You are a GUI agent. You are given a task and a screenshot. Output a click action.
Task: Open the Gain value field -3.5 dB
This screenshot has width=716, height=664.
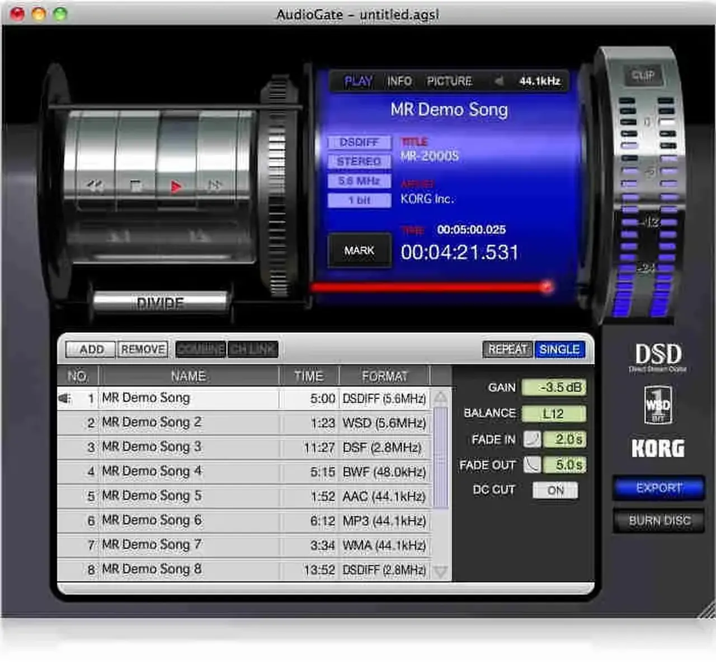click(x=554, y=387)
